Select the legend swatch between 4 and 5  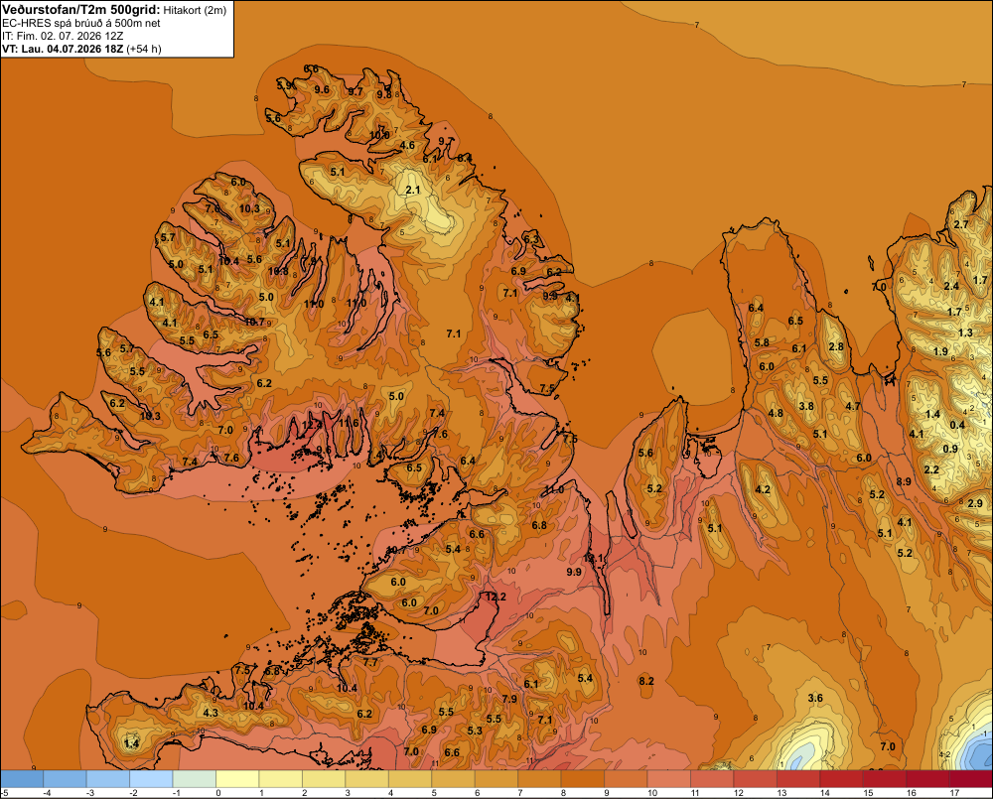coord(410,779)
